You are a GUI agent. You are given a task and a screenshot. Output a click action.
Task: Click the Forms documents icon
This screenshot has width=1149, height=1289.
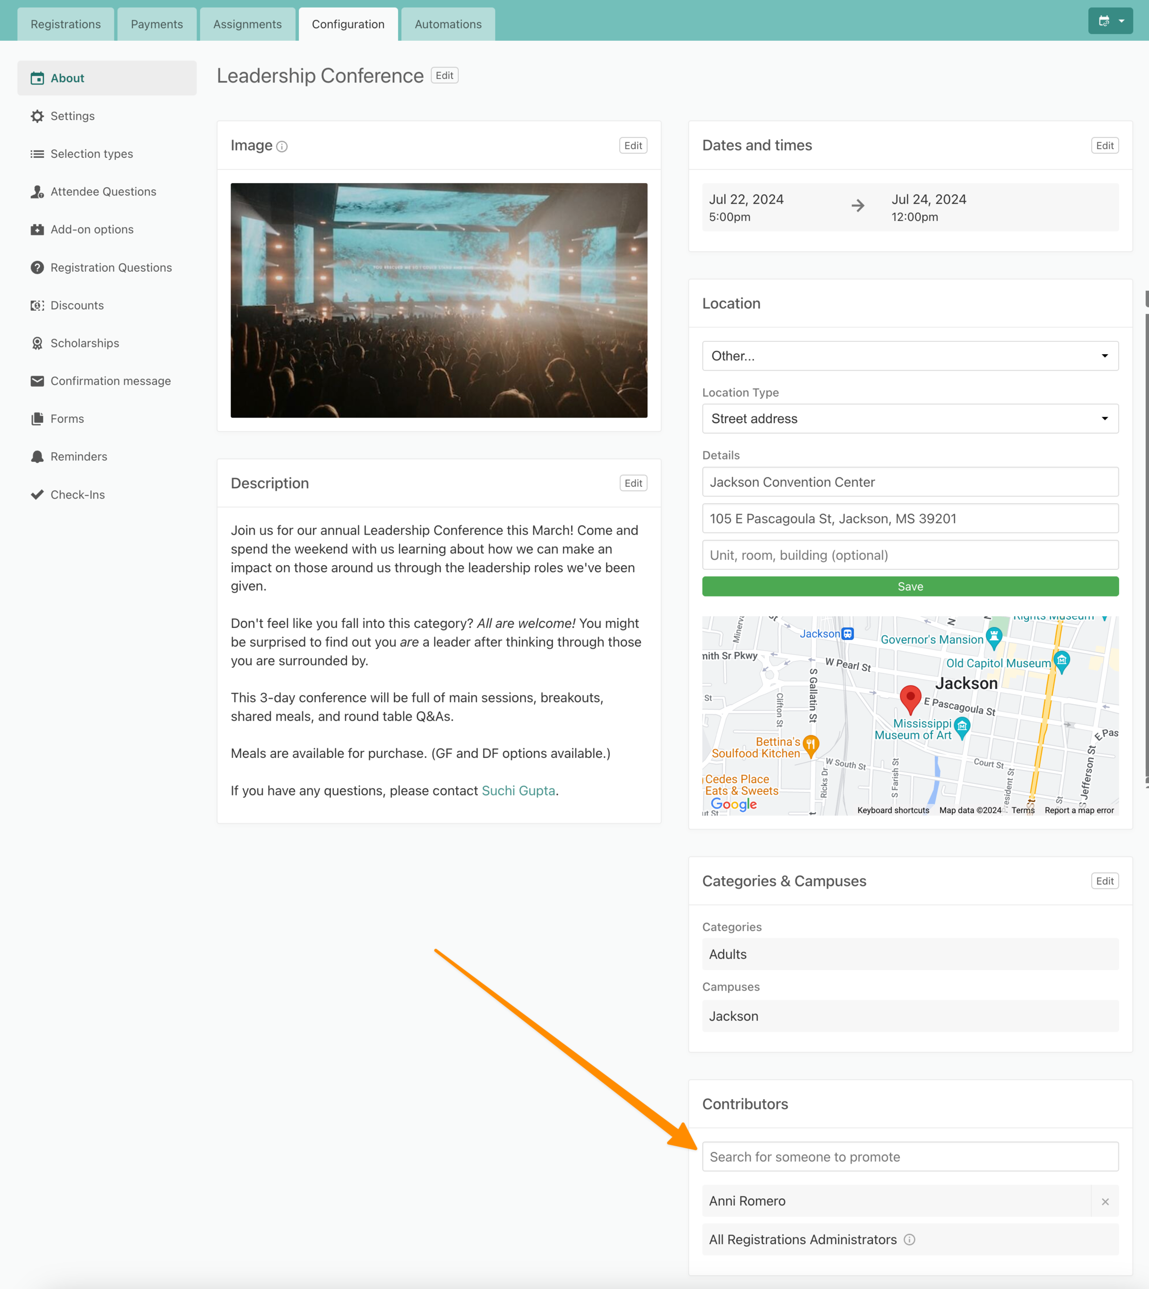coord(37,419)
